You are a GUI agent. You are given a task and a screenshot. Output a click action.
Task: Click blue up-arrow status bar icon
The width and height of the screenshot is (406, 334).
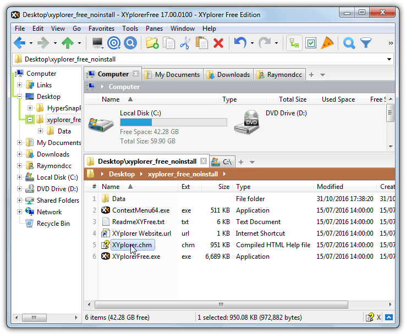(388, 317)
